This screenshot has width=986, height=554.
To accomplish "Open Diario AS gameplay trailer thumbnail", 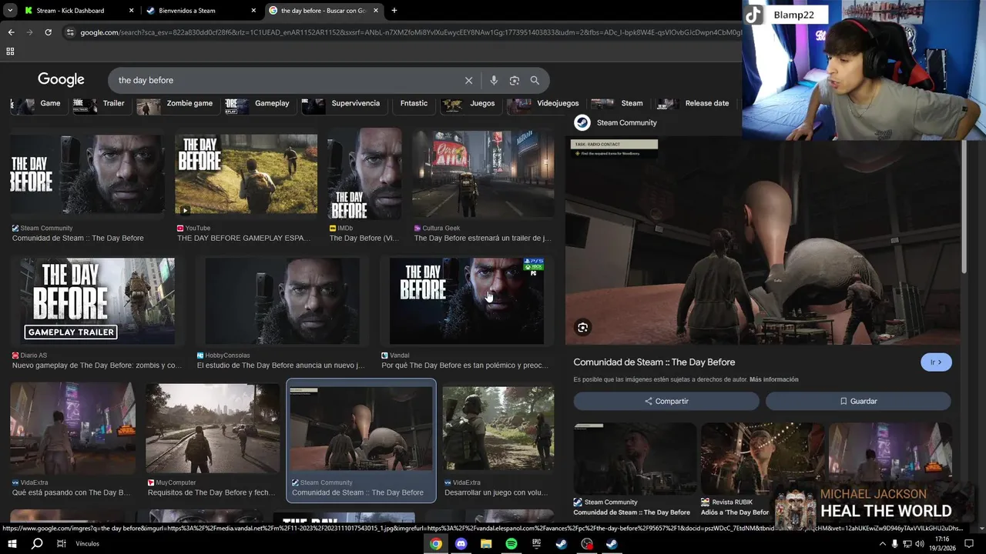I will coord(97,301).
